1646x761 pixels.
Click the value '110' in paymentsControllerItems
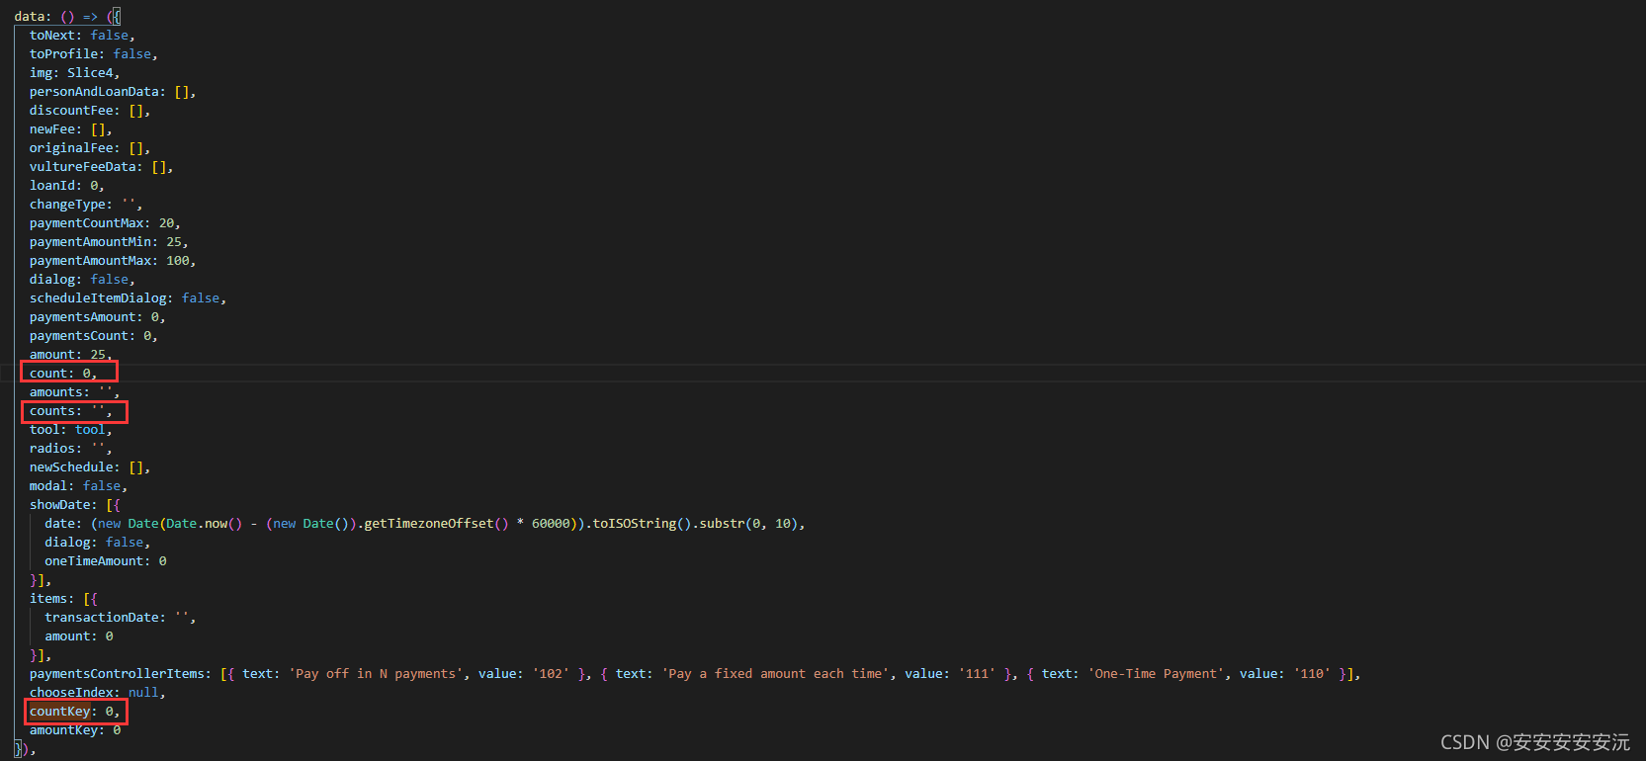pos(1313,674)
